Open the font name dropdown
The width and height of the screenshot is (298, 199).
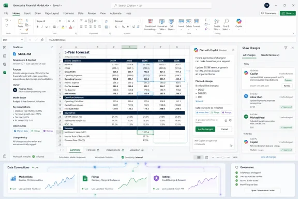click(x=56, y=21)
